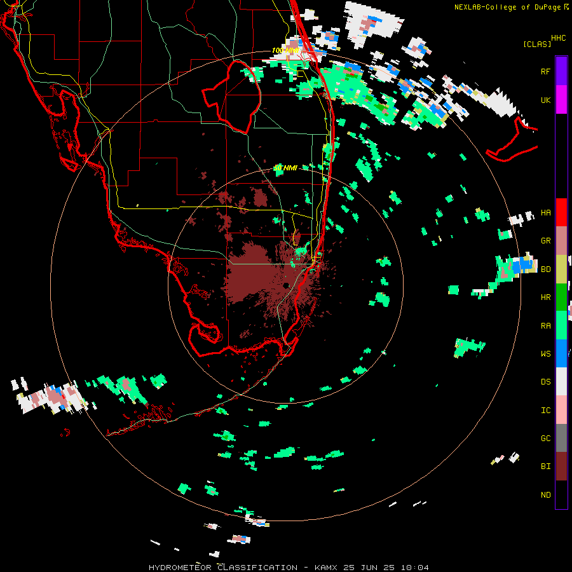
Task: Click the BI legend label
Action: pyautogui.click(x=545, y=466)
